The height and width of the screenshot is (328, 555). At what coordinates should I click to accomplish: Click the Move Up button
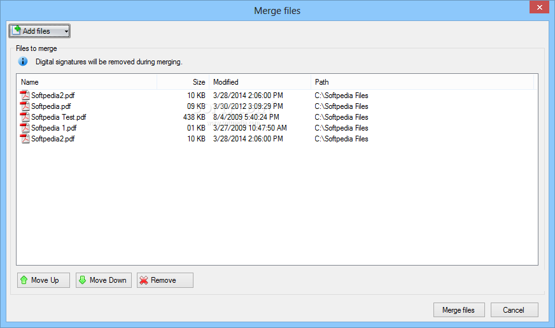[x=43, y=280]
